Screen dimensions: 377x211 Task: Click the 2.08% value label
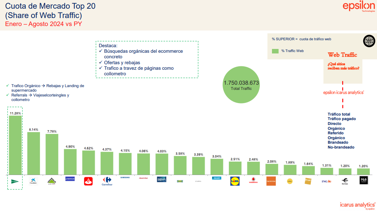272,162
